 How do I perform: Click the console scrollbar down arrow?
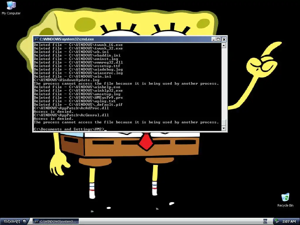tap(224, 128)
